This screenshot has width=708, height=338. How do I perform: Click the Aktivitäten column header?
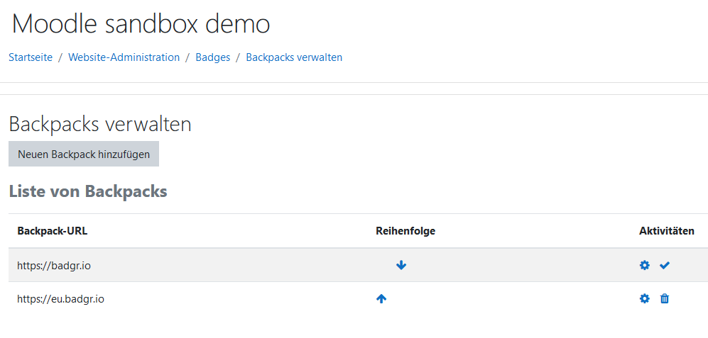pos(667,231)
